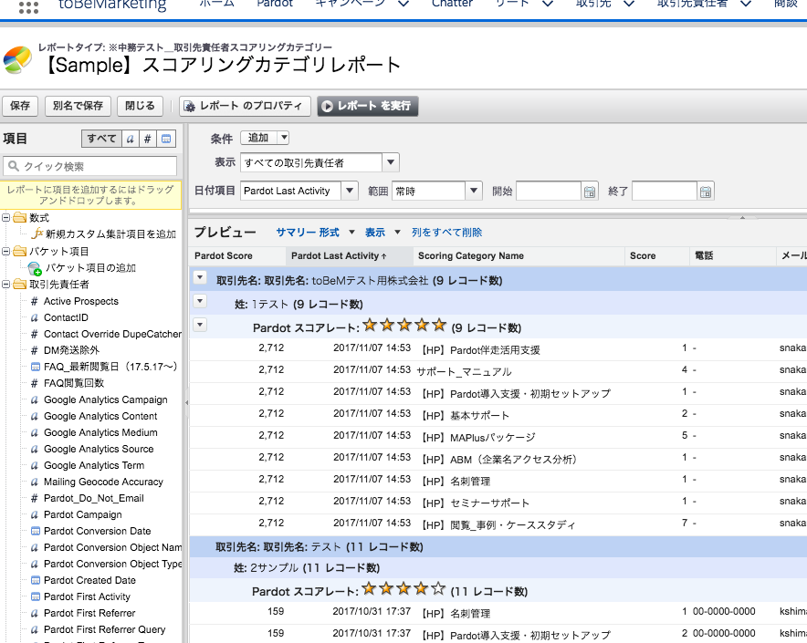Open the five-star Pardot スコアレート group arrow
This screenshot has width=807, height=643.
click(x=200, y=325)
